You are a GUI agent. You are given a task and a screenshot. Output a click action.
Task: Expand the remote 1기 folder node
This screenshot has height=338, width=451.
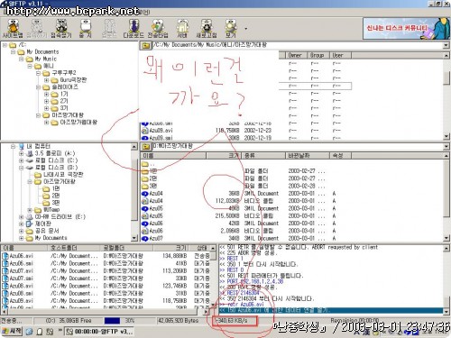(46, 95)
